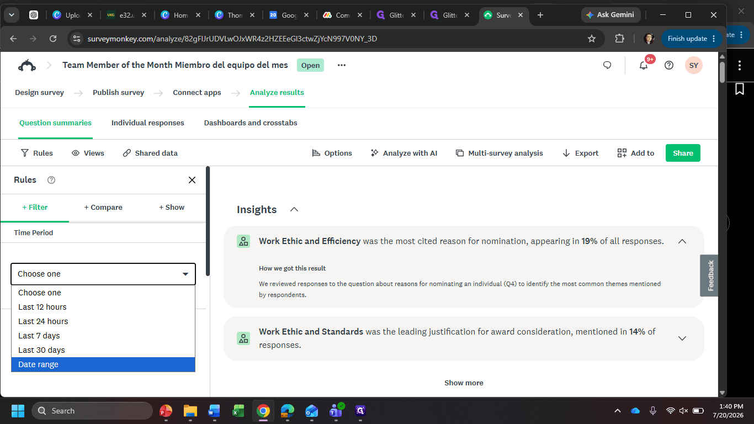Switch to the + Compare tab
Screen dimensions: 754x424
click(103, 208)
